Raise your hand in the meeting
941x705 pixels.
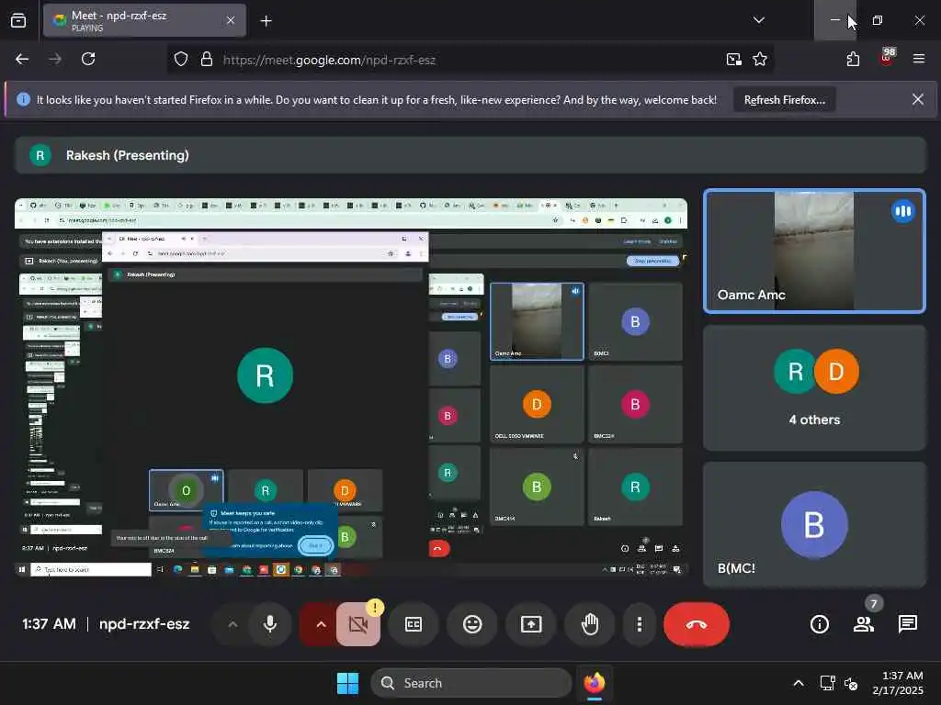click(x=590, y=624)
